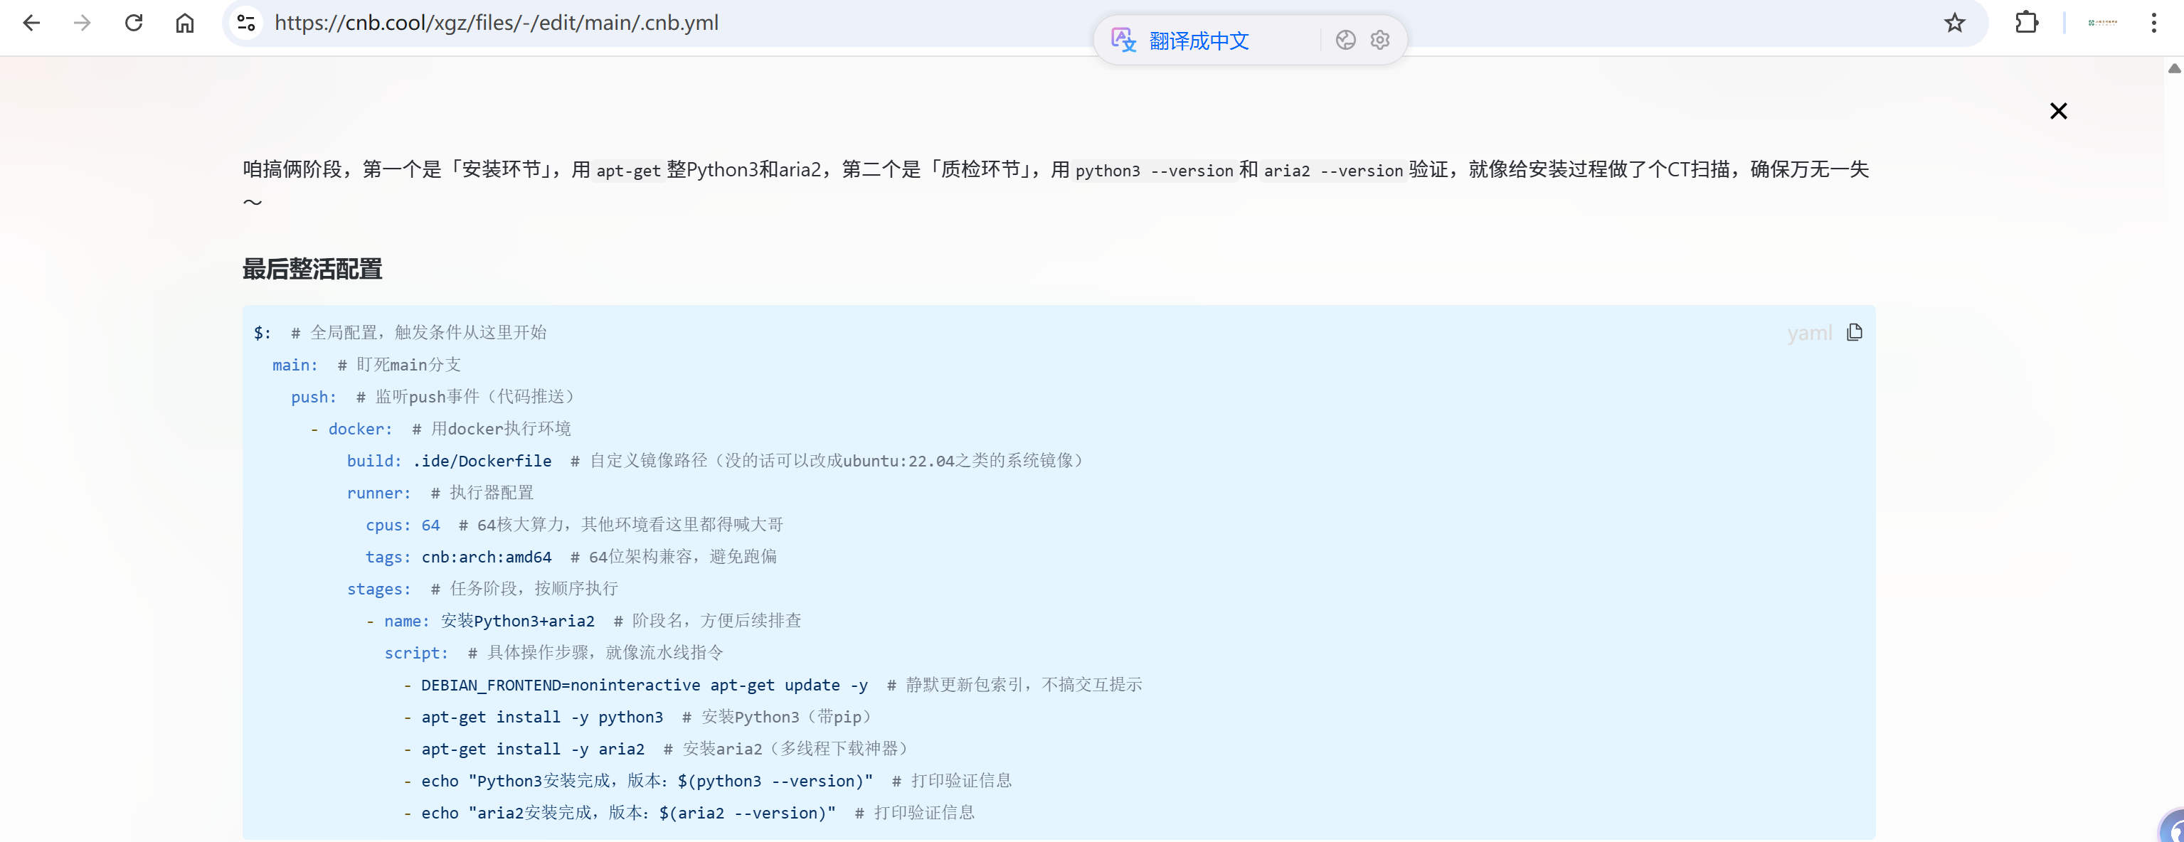
Task: Open the browser extensions puzzle menu
Action: tap(2027, 23)
